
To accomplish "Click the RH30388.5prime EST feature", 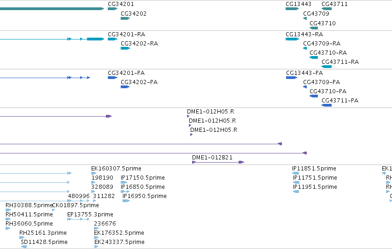I will click(x=8, y=210).
